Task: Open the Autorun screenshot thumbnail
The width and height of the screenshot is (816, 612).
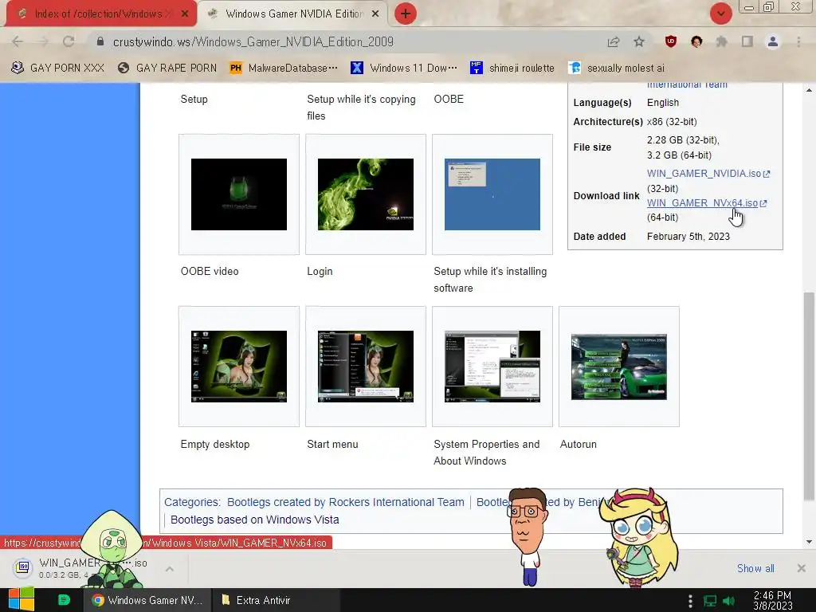Action: (618, 367)
